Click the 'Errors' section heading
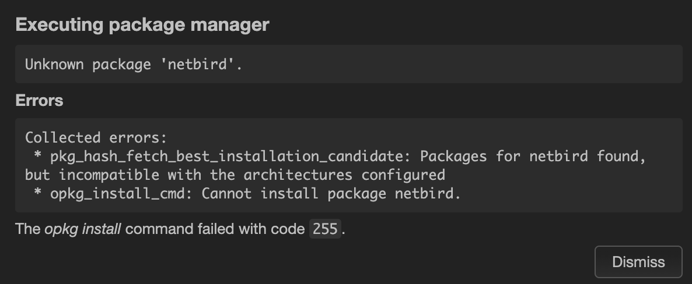The height and width of the screenshot is (284, 692). [x=39, y=101]
